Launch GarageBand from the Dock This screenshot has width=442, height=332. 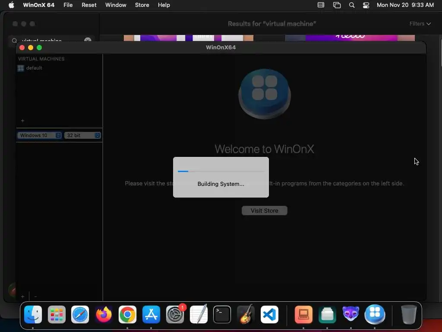(246, 315)
